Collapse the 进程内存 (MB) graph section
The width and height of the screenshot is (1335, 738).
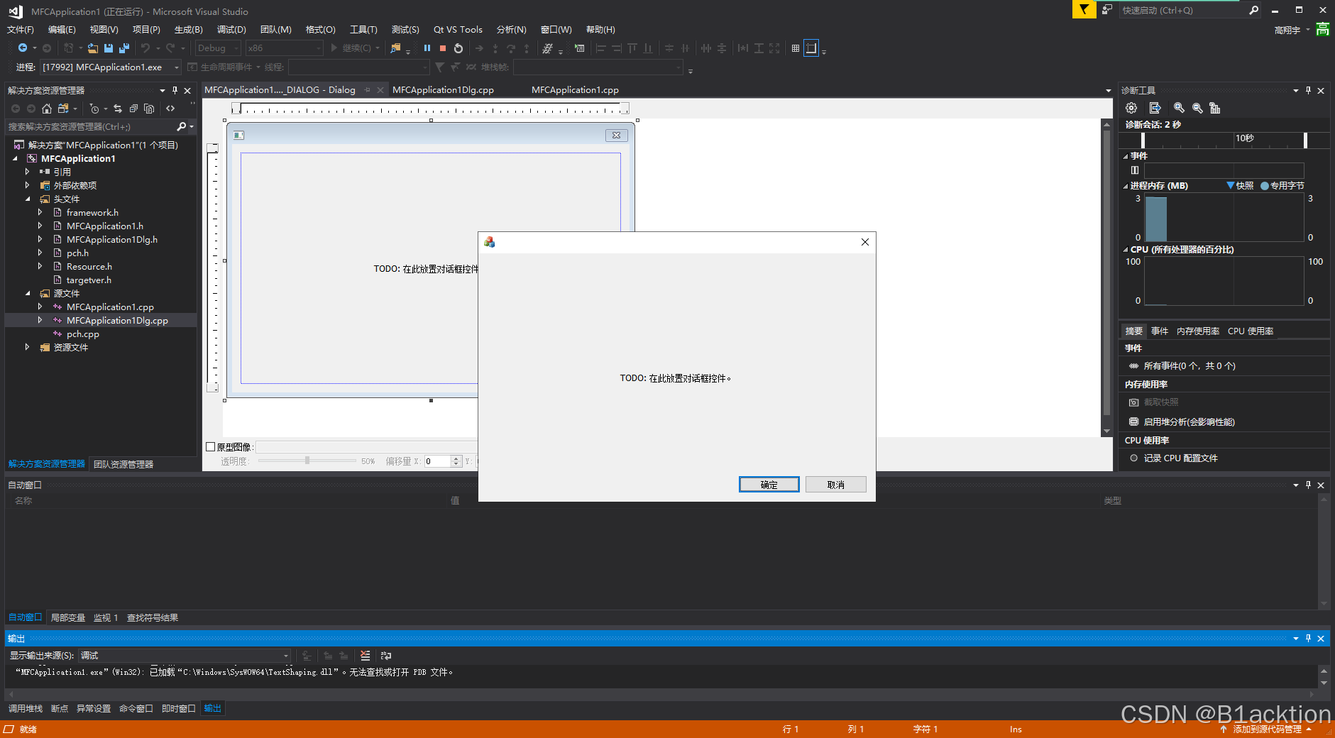(1126, 186)
